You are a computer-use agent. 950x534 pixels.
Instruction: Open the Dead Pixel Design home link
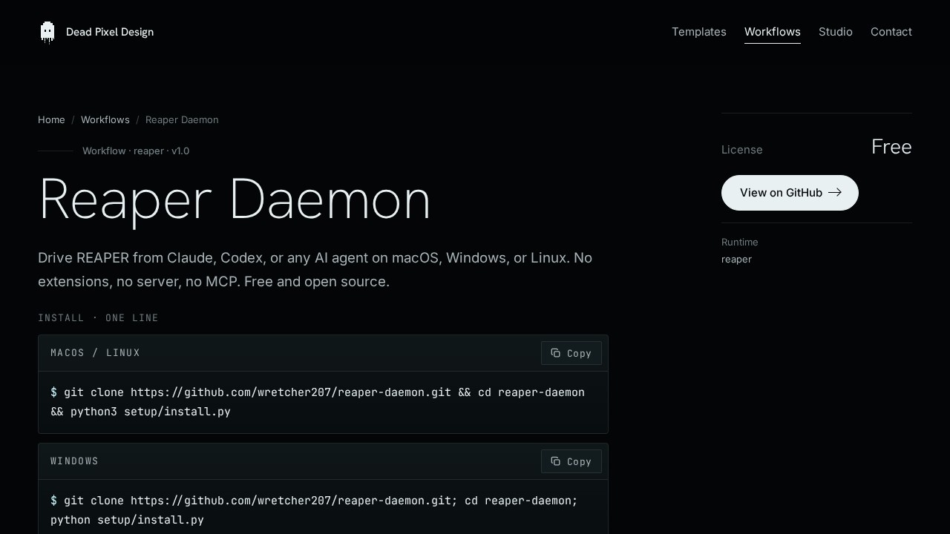(x=96, y=32)
